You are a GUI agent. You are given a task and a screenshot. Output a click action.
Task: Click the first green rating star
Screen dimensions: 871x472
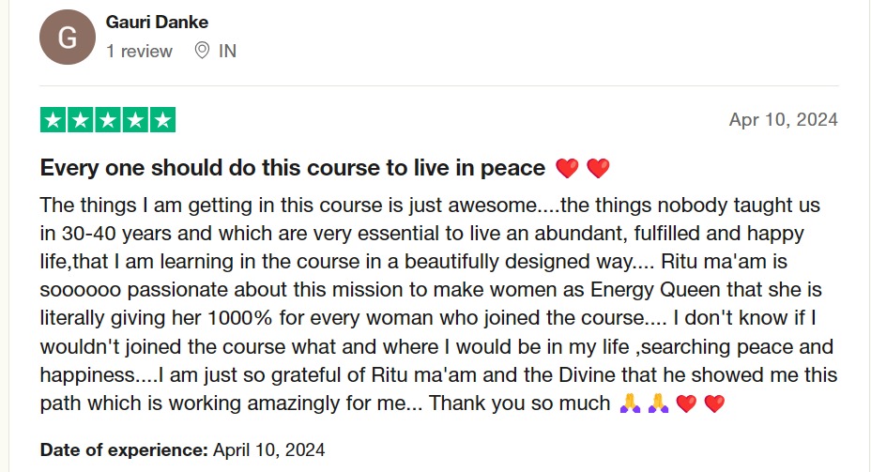coord(53,120)
